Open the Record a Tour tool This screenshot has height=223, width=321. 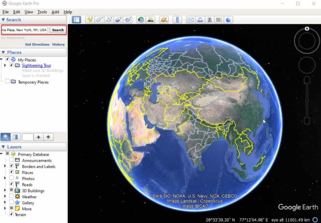(x=128, y=20)
